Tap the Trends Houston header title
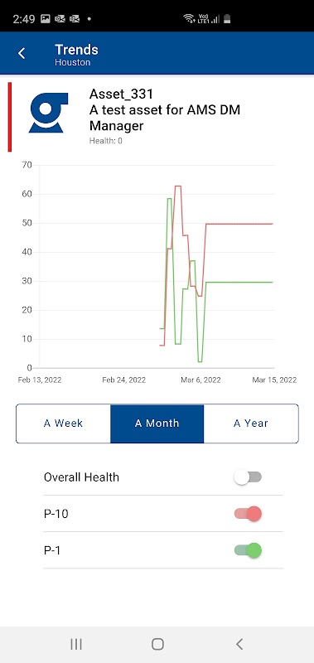This screenshot has height=663, width=314. point(76,55)
